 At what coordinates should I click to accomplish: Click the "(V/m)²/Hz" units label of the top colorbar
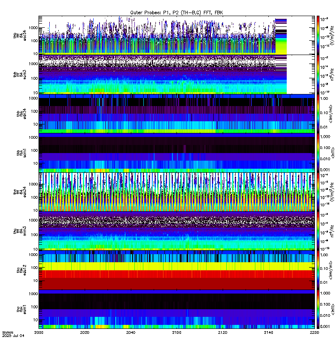pyautogui.click(x=332, y=35)
